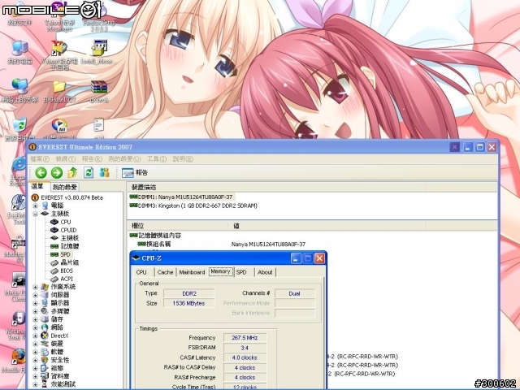520x390 pixels.
Task: Select DIMM1: Nanya M1U51264TU88A0F-37 row
Action: [x=181, y=197]
